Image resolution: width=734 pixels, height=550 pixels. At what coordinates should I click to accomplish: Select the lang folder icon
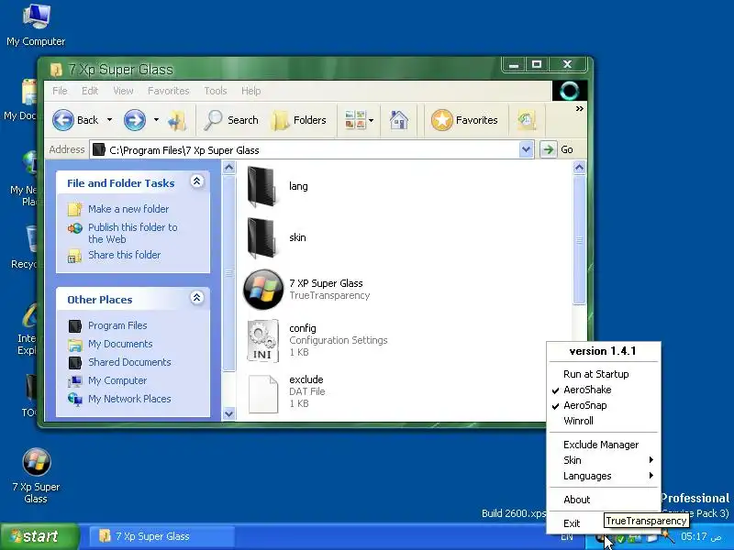point(263,187)
